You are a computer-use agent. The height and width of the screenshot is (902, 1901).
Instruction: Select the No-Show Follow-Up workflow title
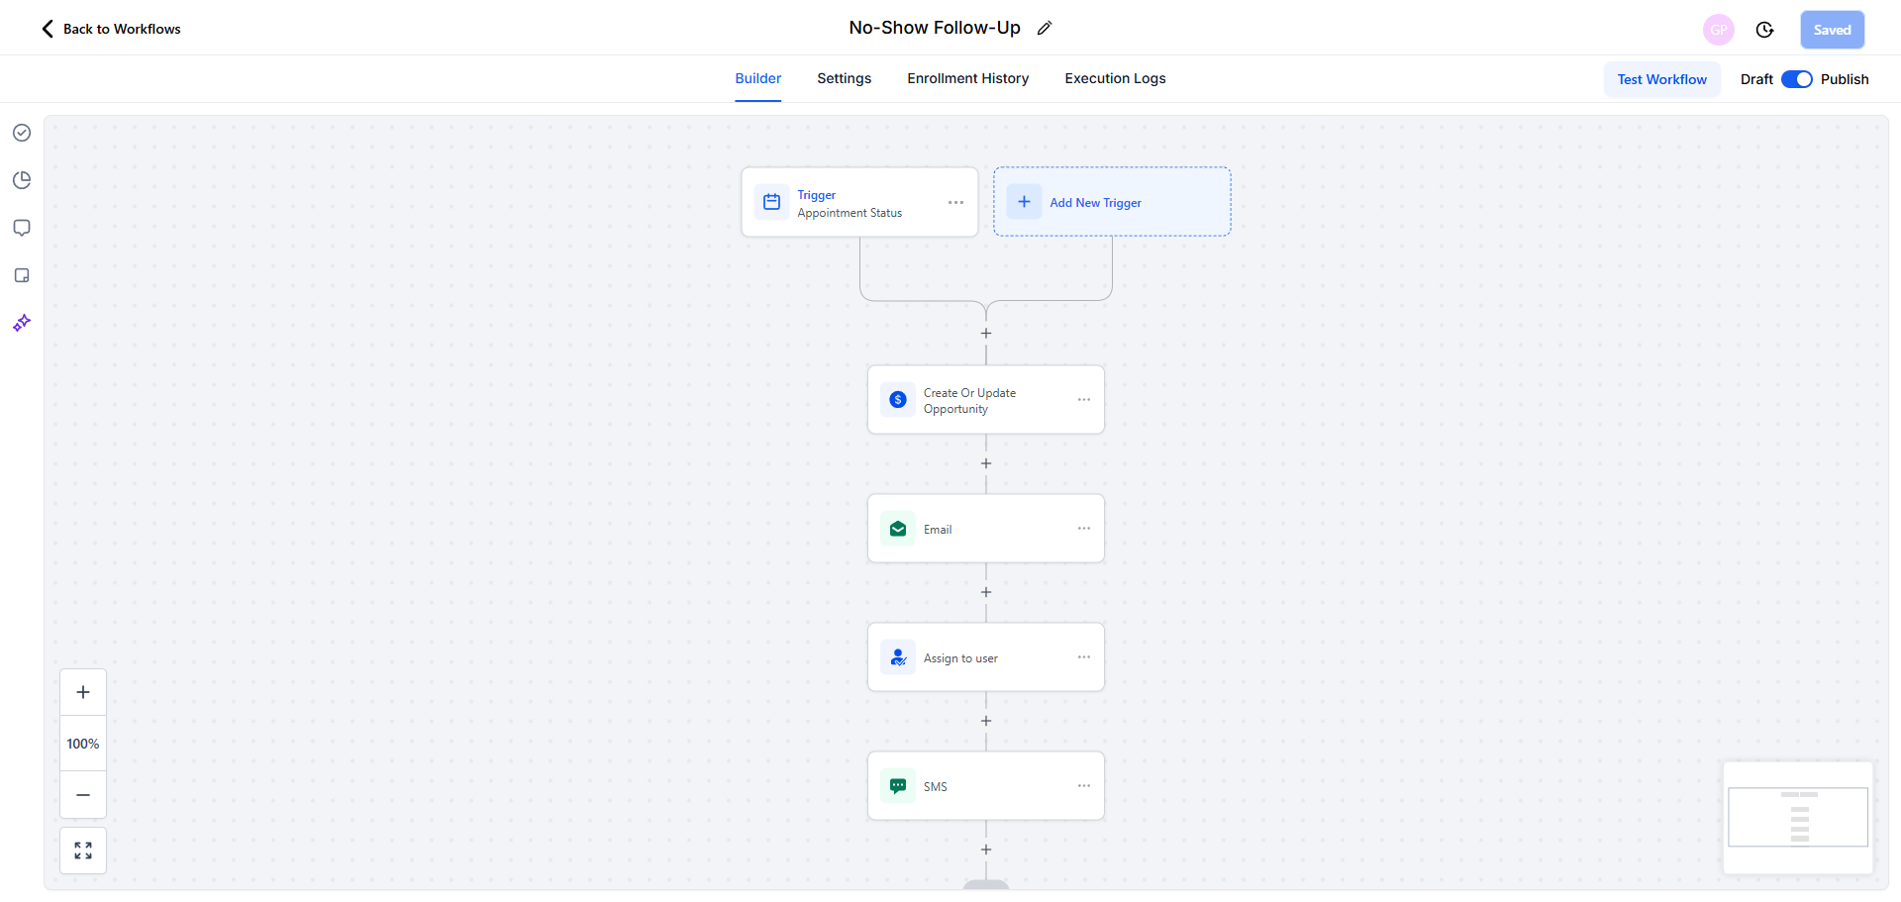(935, 28)
